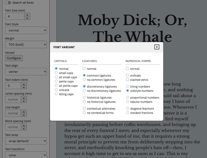The width and height of the screenshot is (207, 158).
Task: Select no common ligatures option
Action: (x=84, y=80)
